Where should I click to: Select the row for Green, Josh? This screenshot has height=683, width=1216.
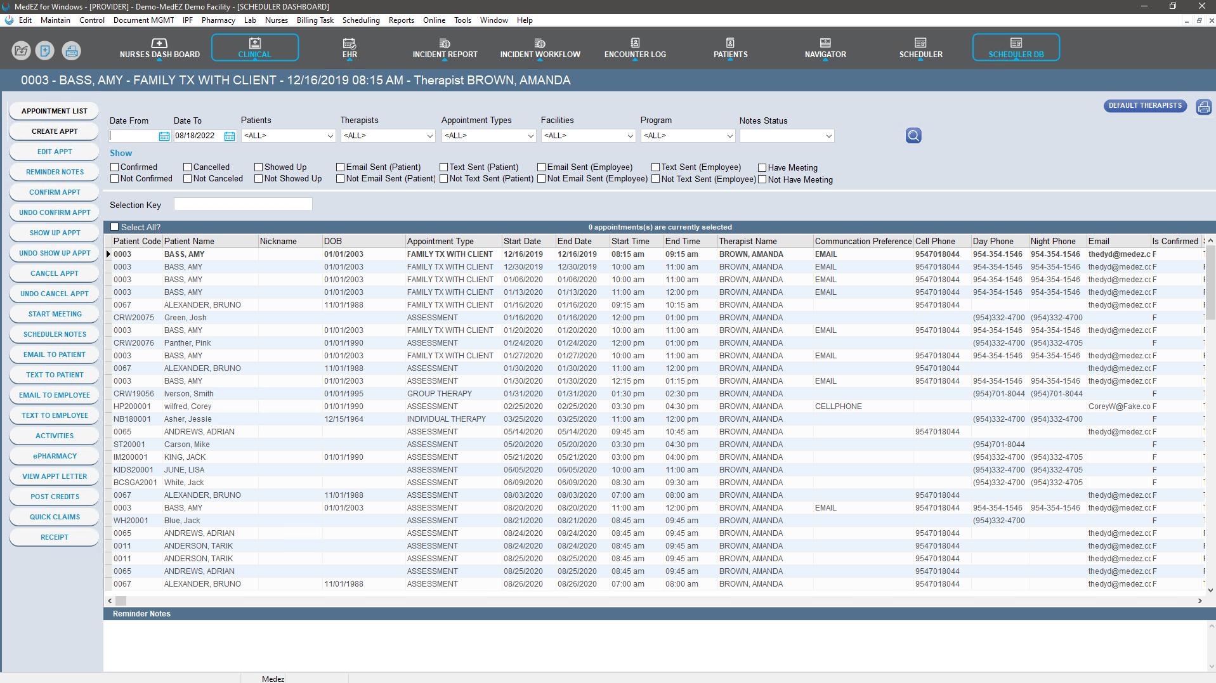click(x=653, y=318)
